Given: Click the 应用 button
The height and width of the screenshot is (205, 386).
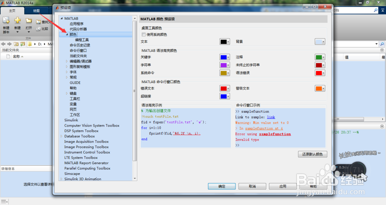Looking at the screenshot, I should pos(283,187).
